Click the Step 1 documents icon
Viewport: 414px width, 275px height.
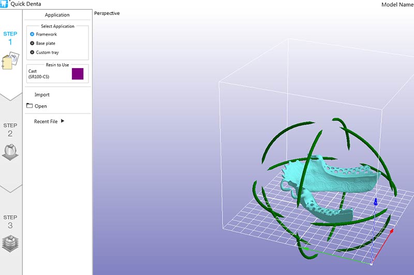(11, 61)
